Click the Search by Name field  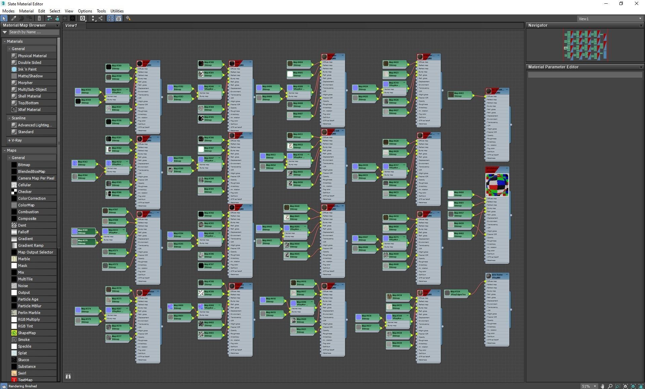33,32
